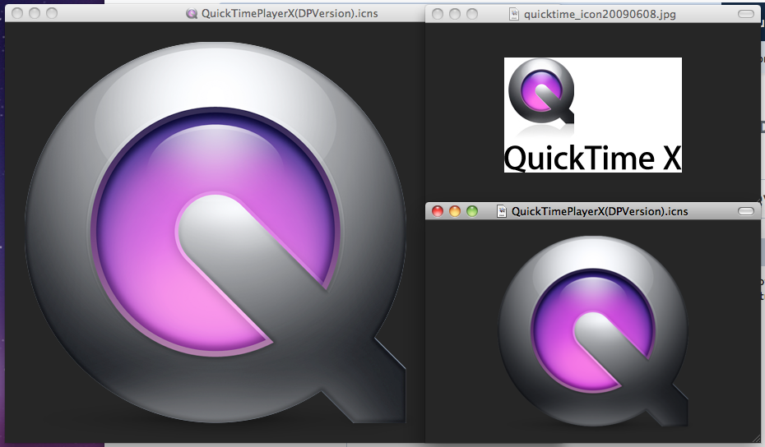
Task: Click the title text of the front small icns window
Action: 600,211
